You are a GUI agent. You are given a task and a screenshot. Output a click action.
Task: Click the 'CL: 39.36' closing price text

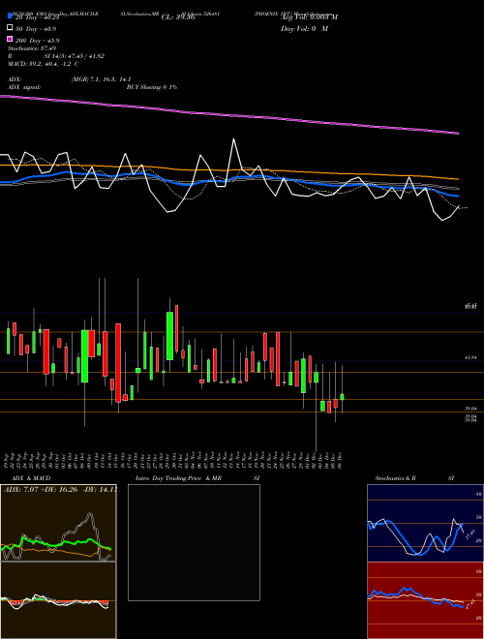178,17
